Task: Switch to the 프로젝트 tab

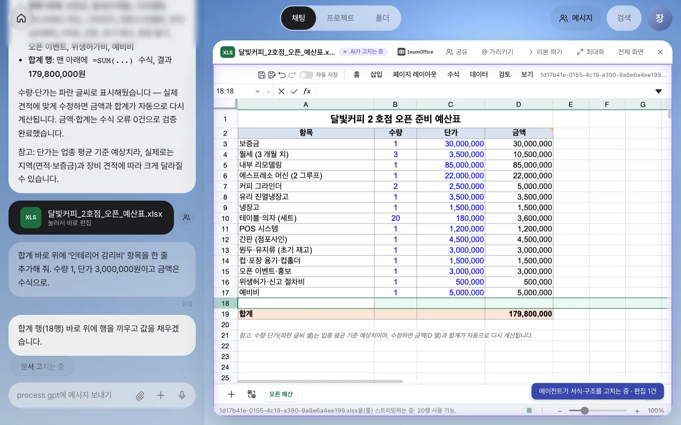Action: click(x=340, y=18)
